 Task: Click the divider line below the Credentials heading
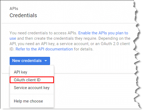69,23
